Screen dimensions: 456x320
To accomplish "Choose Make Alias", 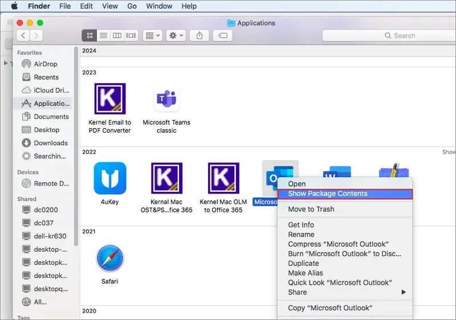I will (345, 273).
